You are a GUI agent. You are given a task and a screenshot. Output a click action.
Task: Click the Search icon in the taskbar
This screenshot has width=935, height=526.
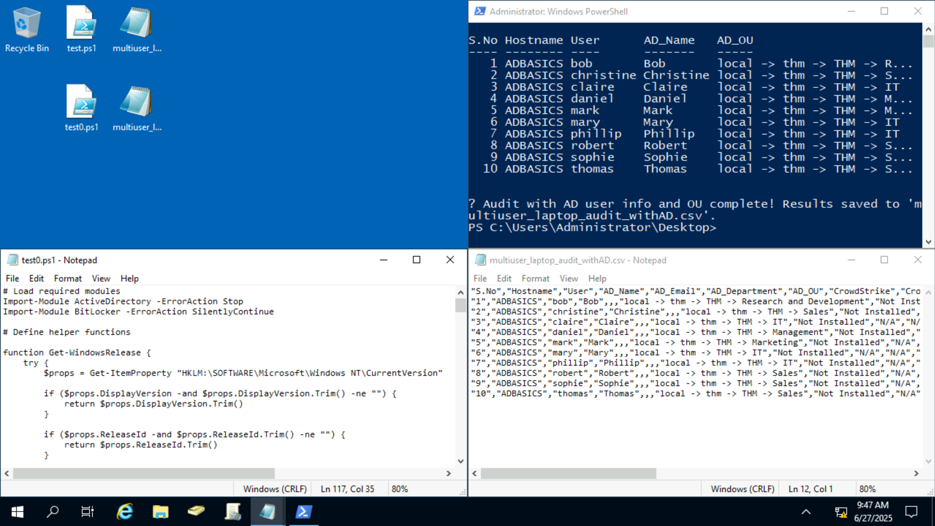click(x=52, y=512)
